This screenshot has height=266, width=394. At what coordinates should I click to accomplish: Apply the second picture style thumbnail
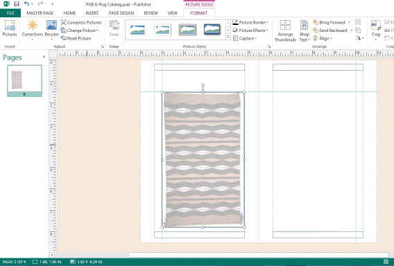(x=162, y=30)
